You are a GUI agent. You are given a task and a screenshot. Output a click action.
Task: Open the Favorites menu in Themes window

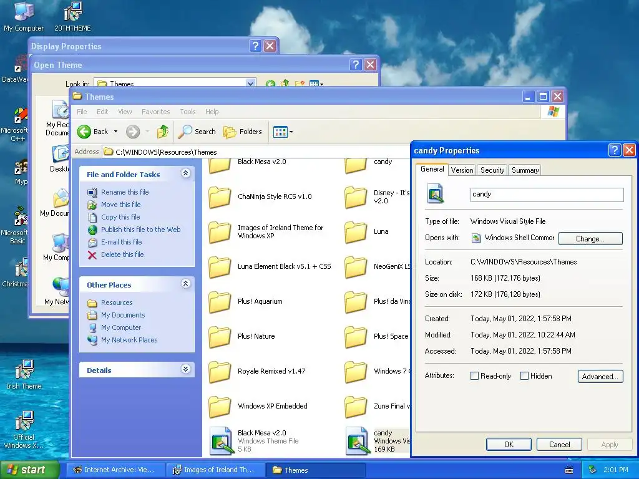click(155, 112)
